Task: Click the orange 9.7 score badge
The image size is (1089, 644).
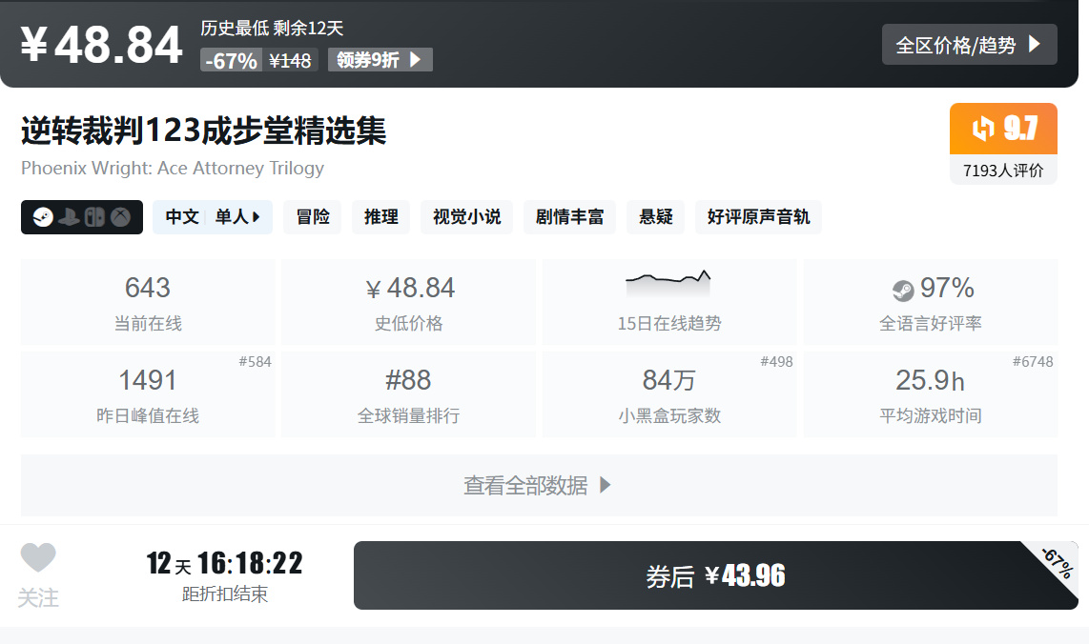Action: [1003, 129]
